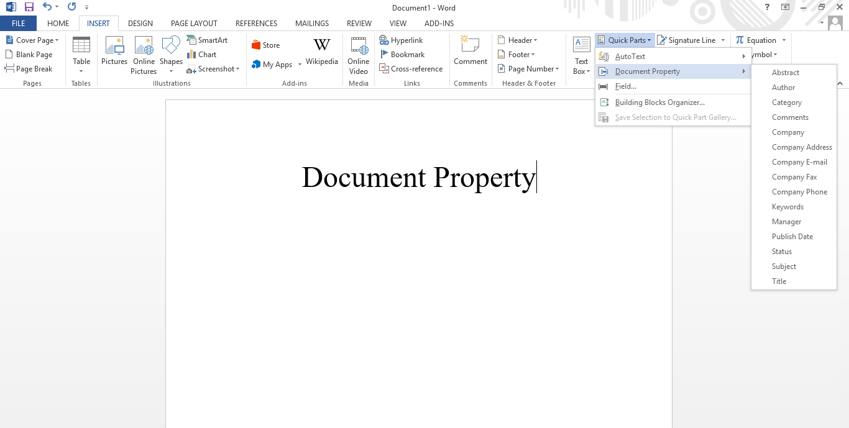This screenshot has width=849, height=428.
Task: Expand the Page Number dropdown
Action: click(x=528, y=69)
